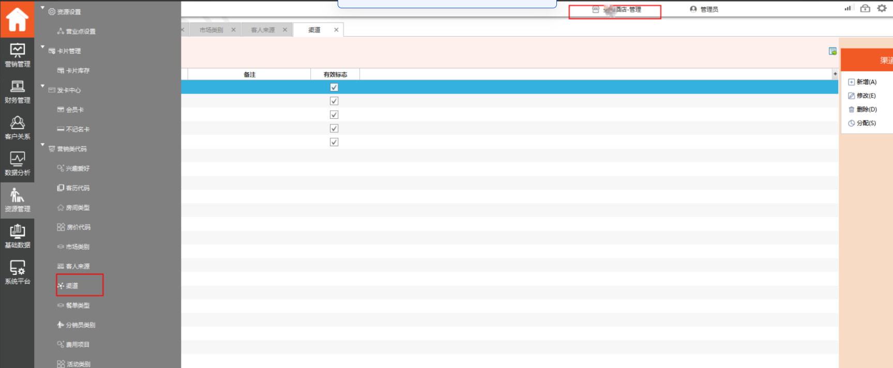The image size is (893, 368).
Task: Toggle the 有效标志 checkbox in the highlighted row
Action: coord(334,87)
